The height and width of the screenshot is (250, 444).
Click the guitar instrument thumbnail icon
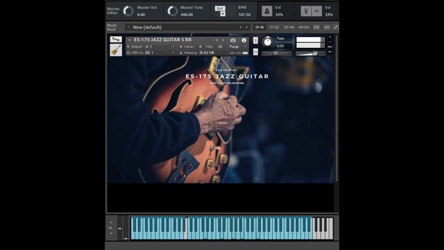point(116,50)
